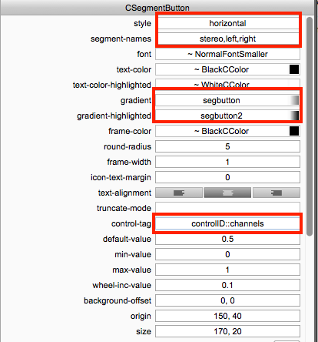Click the segbutton2 gradient-highlighted preview

(x=294, y=116)
